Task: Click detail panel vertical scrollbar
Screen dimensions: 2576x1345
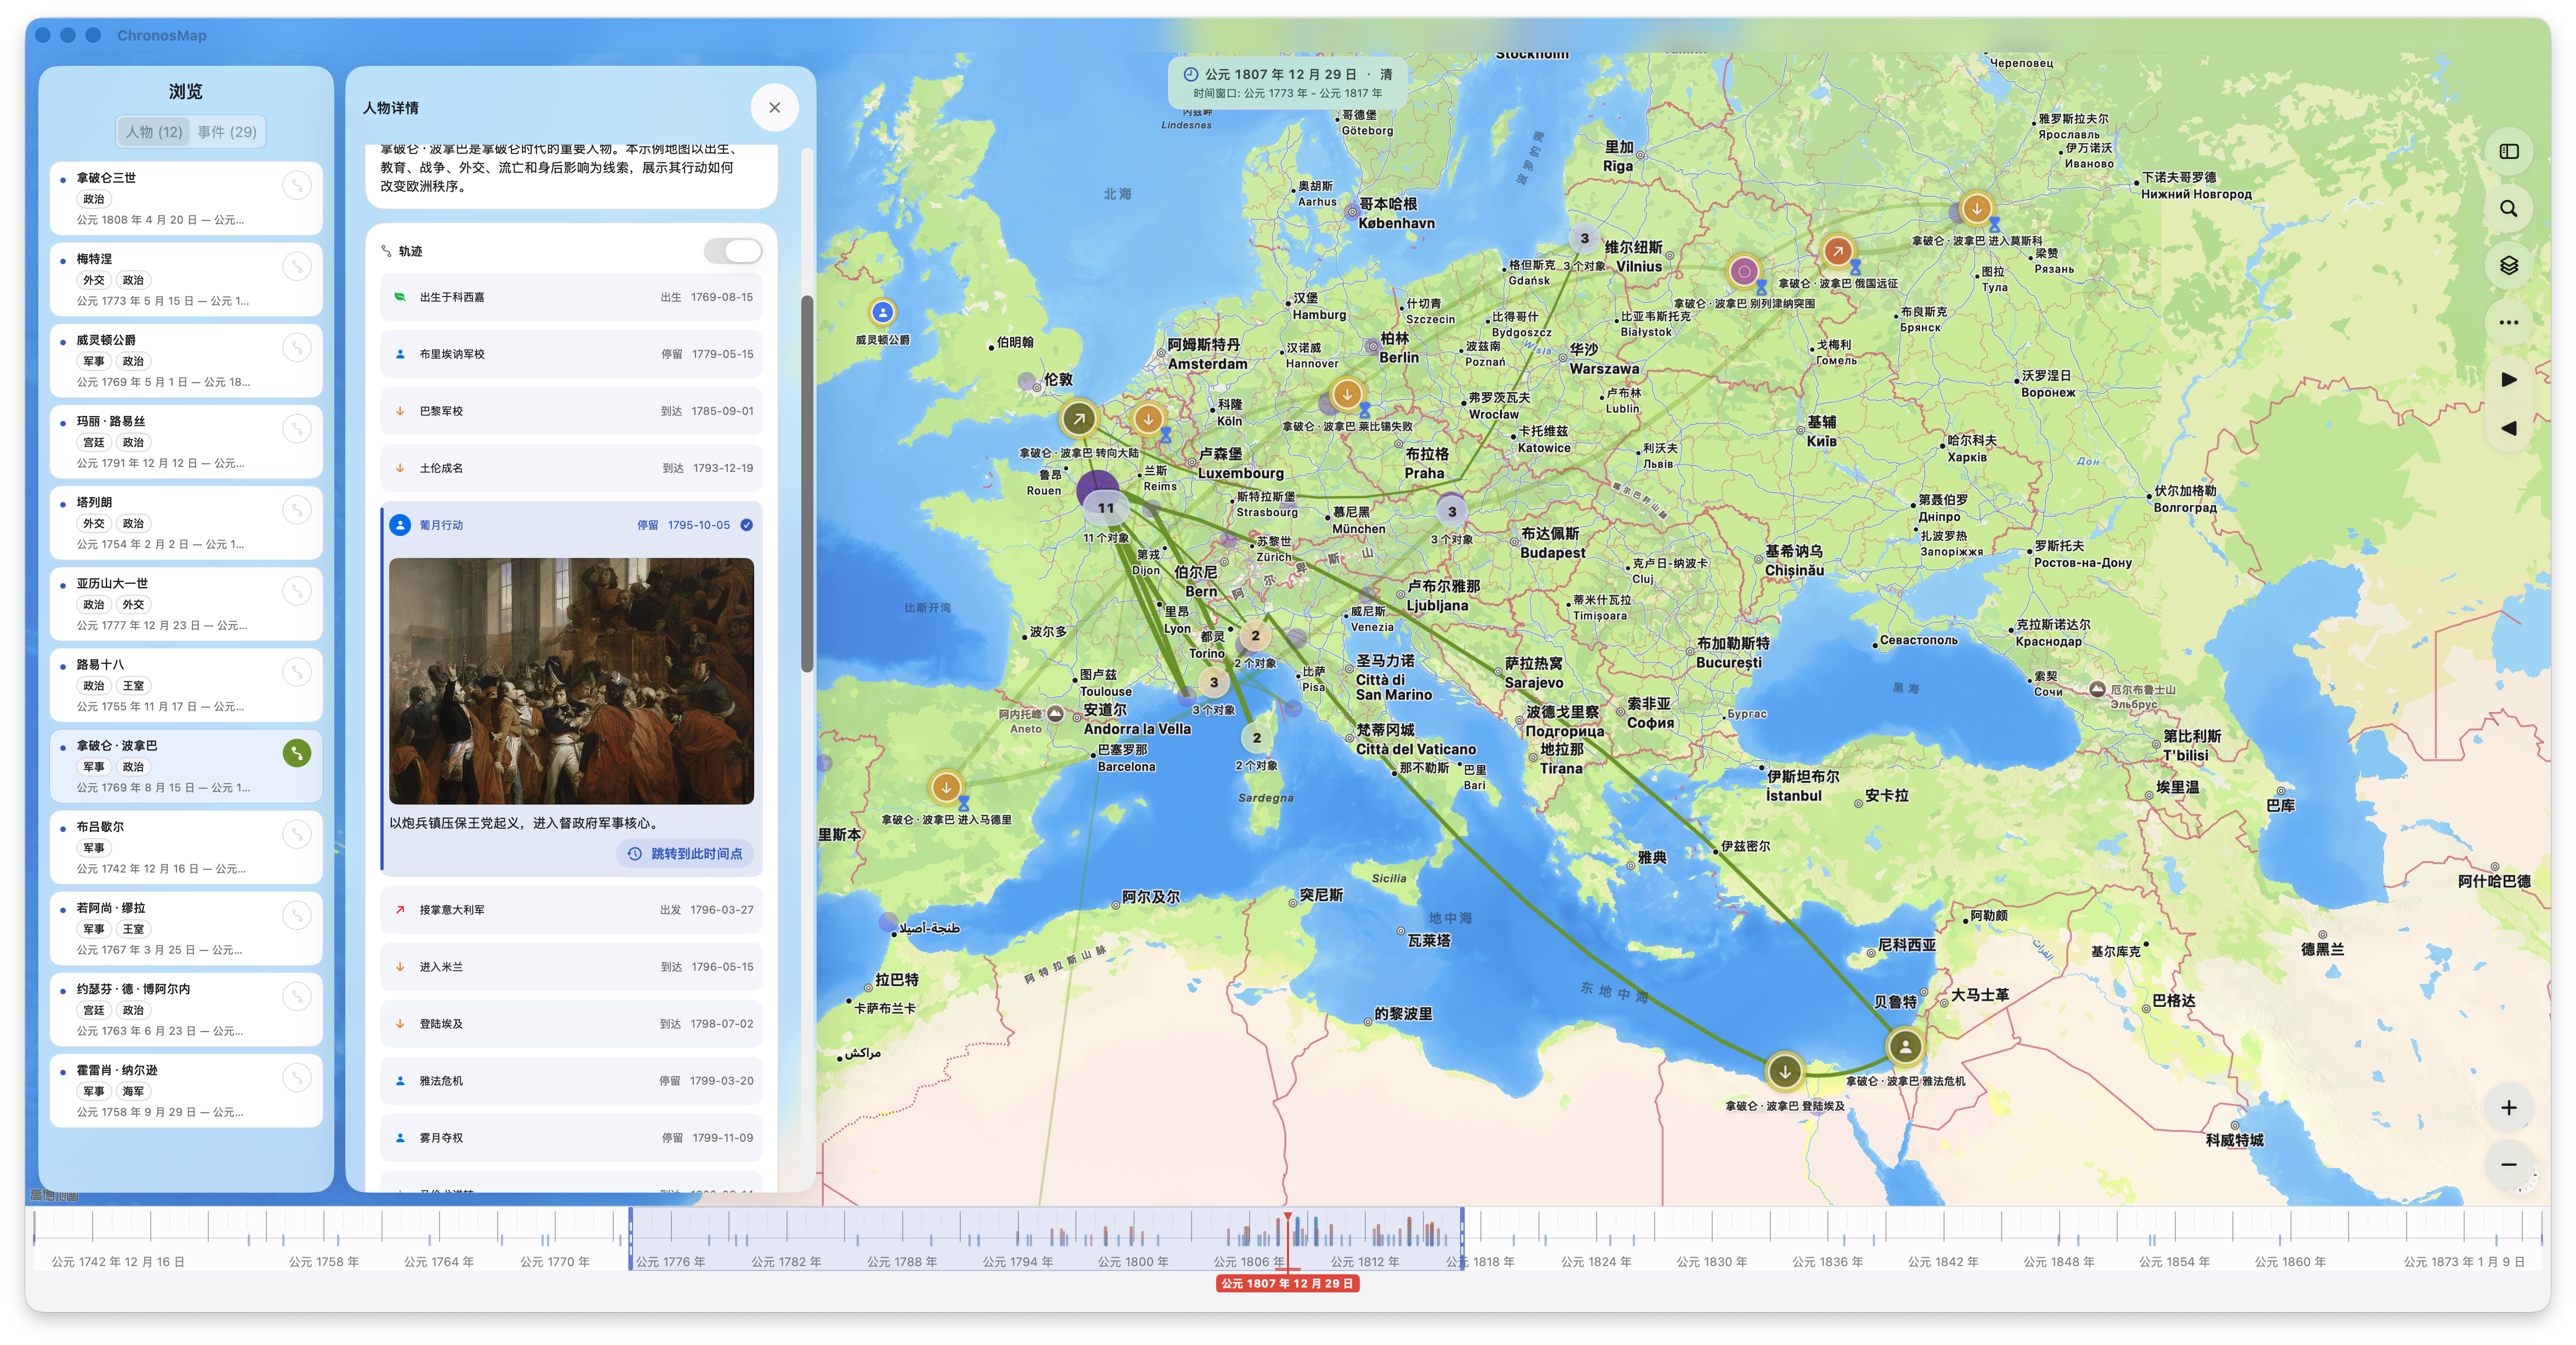Action: pyautogui.click(x=807, y=484)
